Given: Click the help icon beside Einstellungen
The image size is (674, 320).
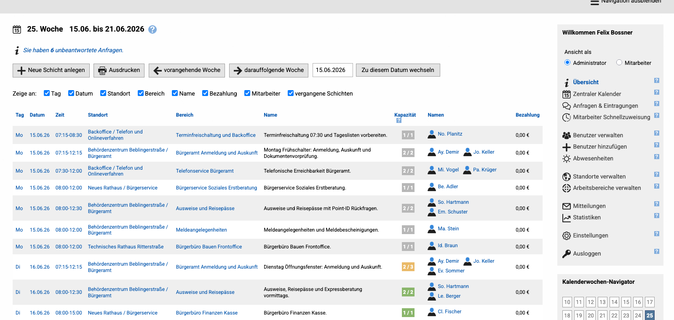Looking at the screenshot, I should click(x=656, y=234).
